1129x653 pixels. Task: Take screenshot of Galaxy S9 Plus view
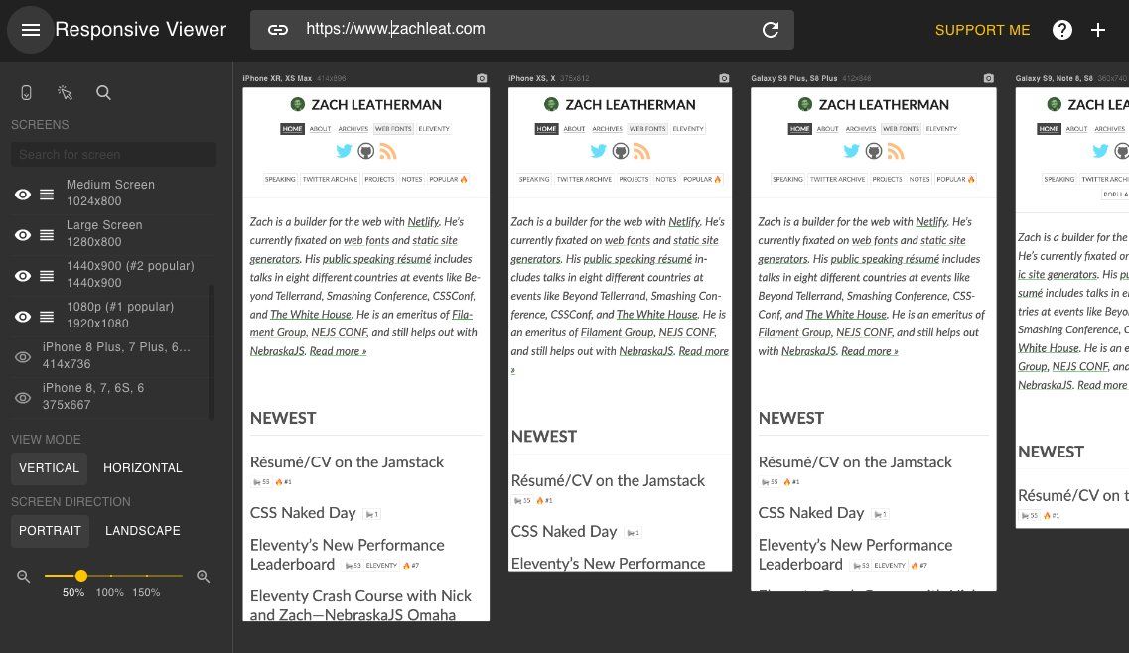click(x=989, y=78)
